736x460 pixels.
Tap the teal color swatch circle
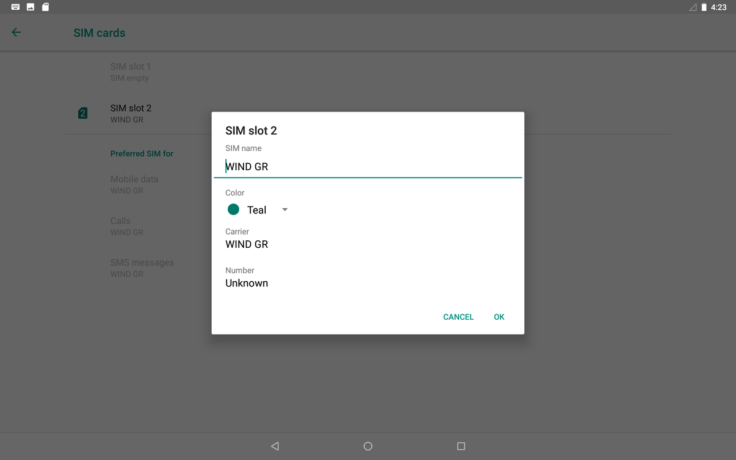coord(233,209)
